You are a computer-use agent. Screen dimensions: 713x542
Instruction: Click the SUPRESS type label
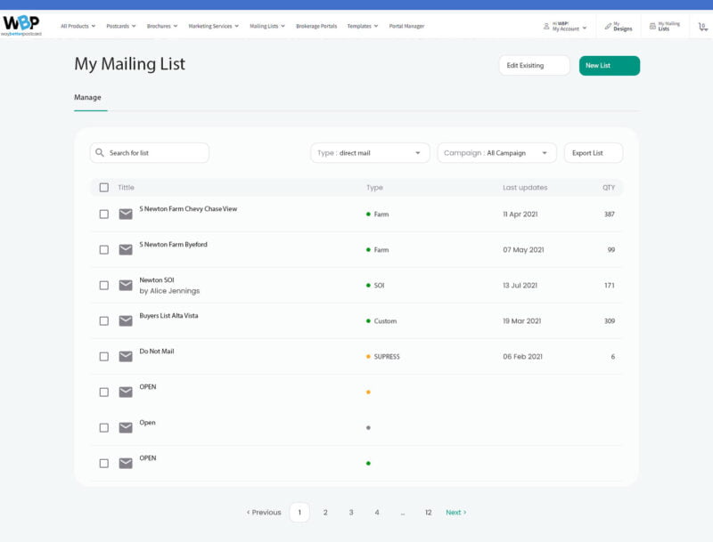click(x=387, y=357)
